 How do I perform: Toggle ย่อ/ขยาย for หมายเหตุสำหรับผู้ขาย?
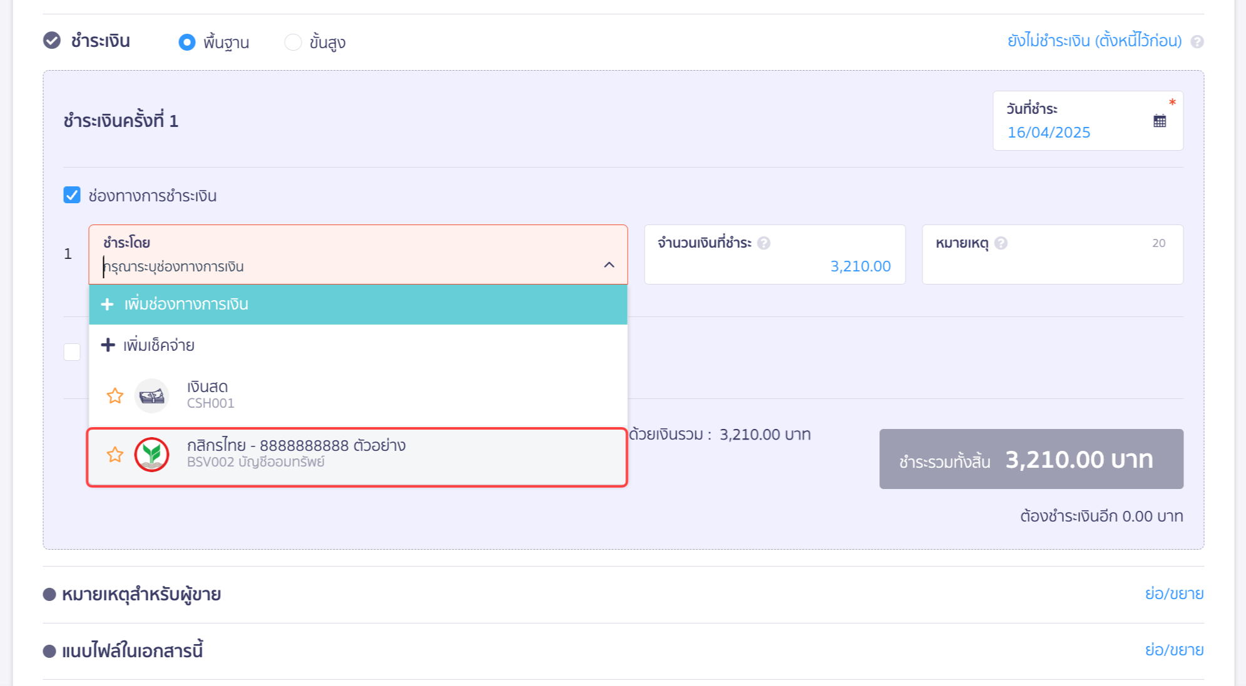pyautogui.click(x=1174, y=593)
